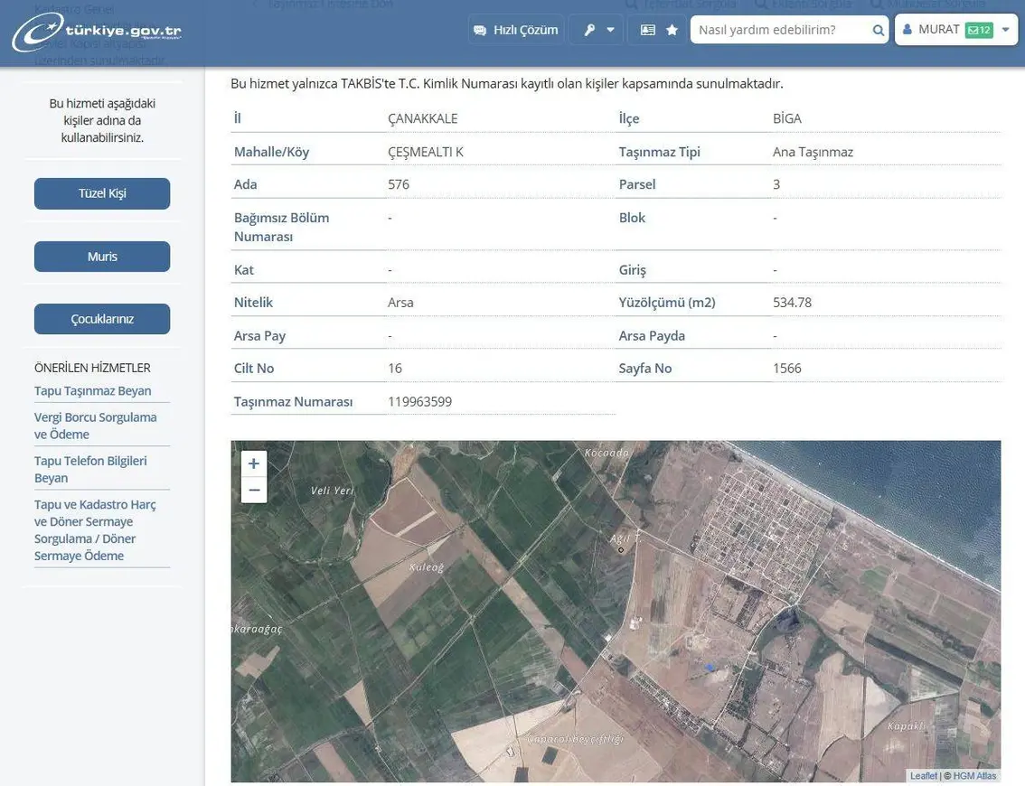This screenshot has height=786, width=1025.
Task: Select the Çocuklarınız button
Action: coord(102,319)
